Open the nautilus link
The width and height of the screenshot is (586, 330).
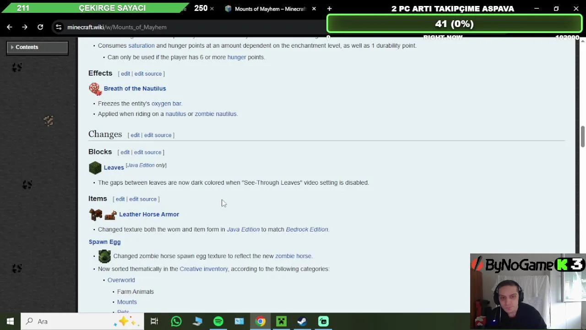(175, 114)
